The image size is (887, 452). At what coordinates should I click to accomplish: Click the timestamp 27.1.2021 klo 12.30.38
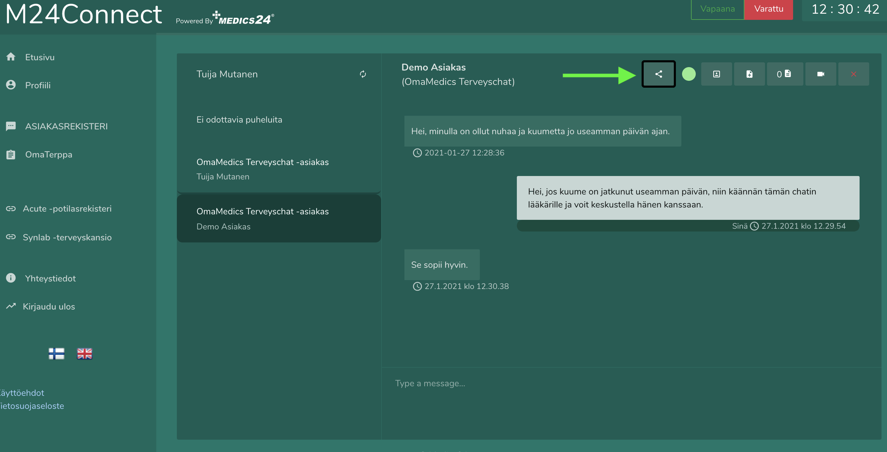(x=466, y=286)
